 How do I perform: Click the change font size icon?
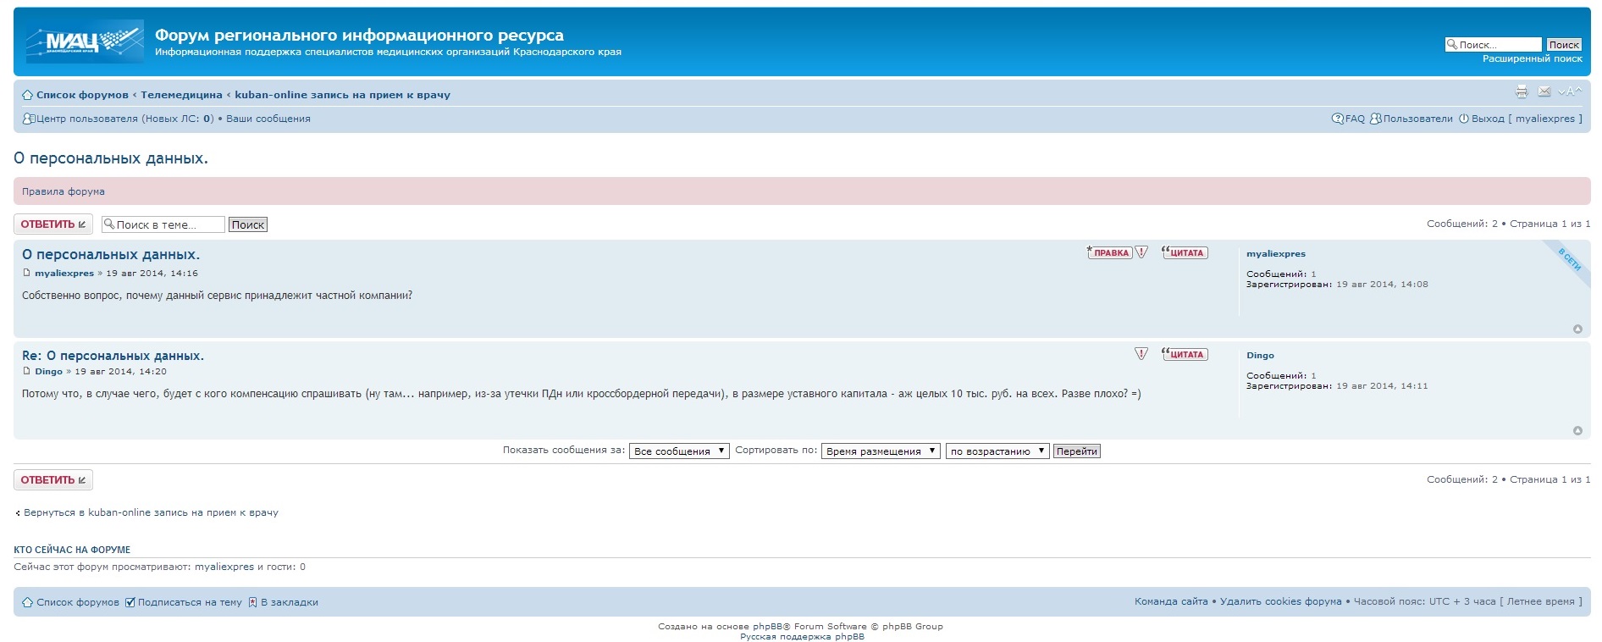(1569, 91)
